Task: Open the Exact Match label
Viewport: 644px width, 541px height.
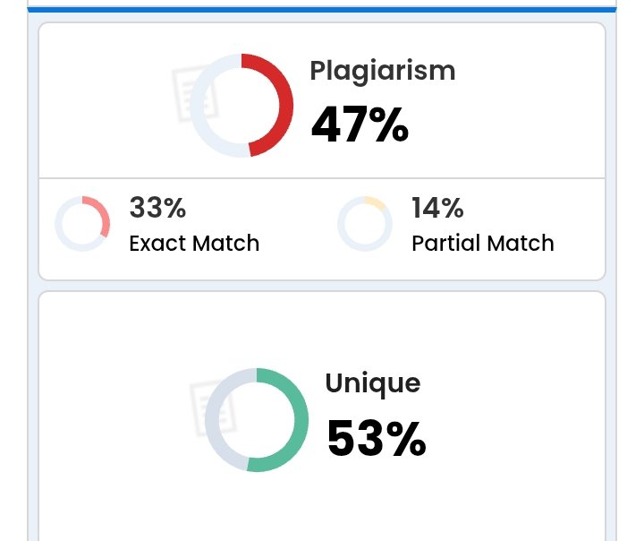Action: 194,243
